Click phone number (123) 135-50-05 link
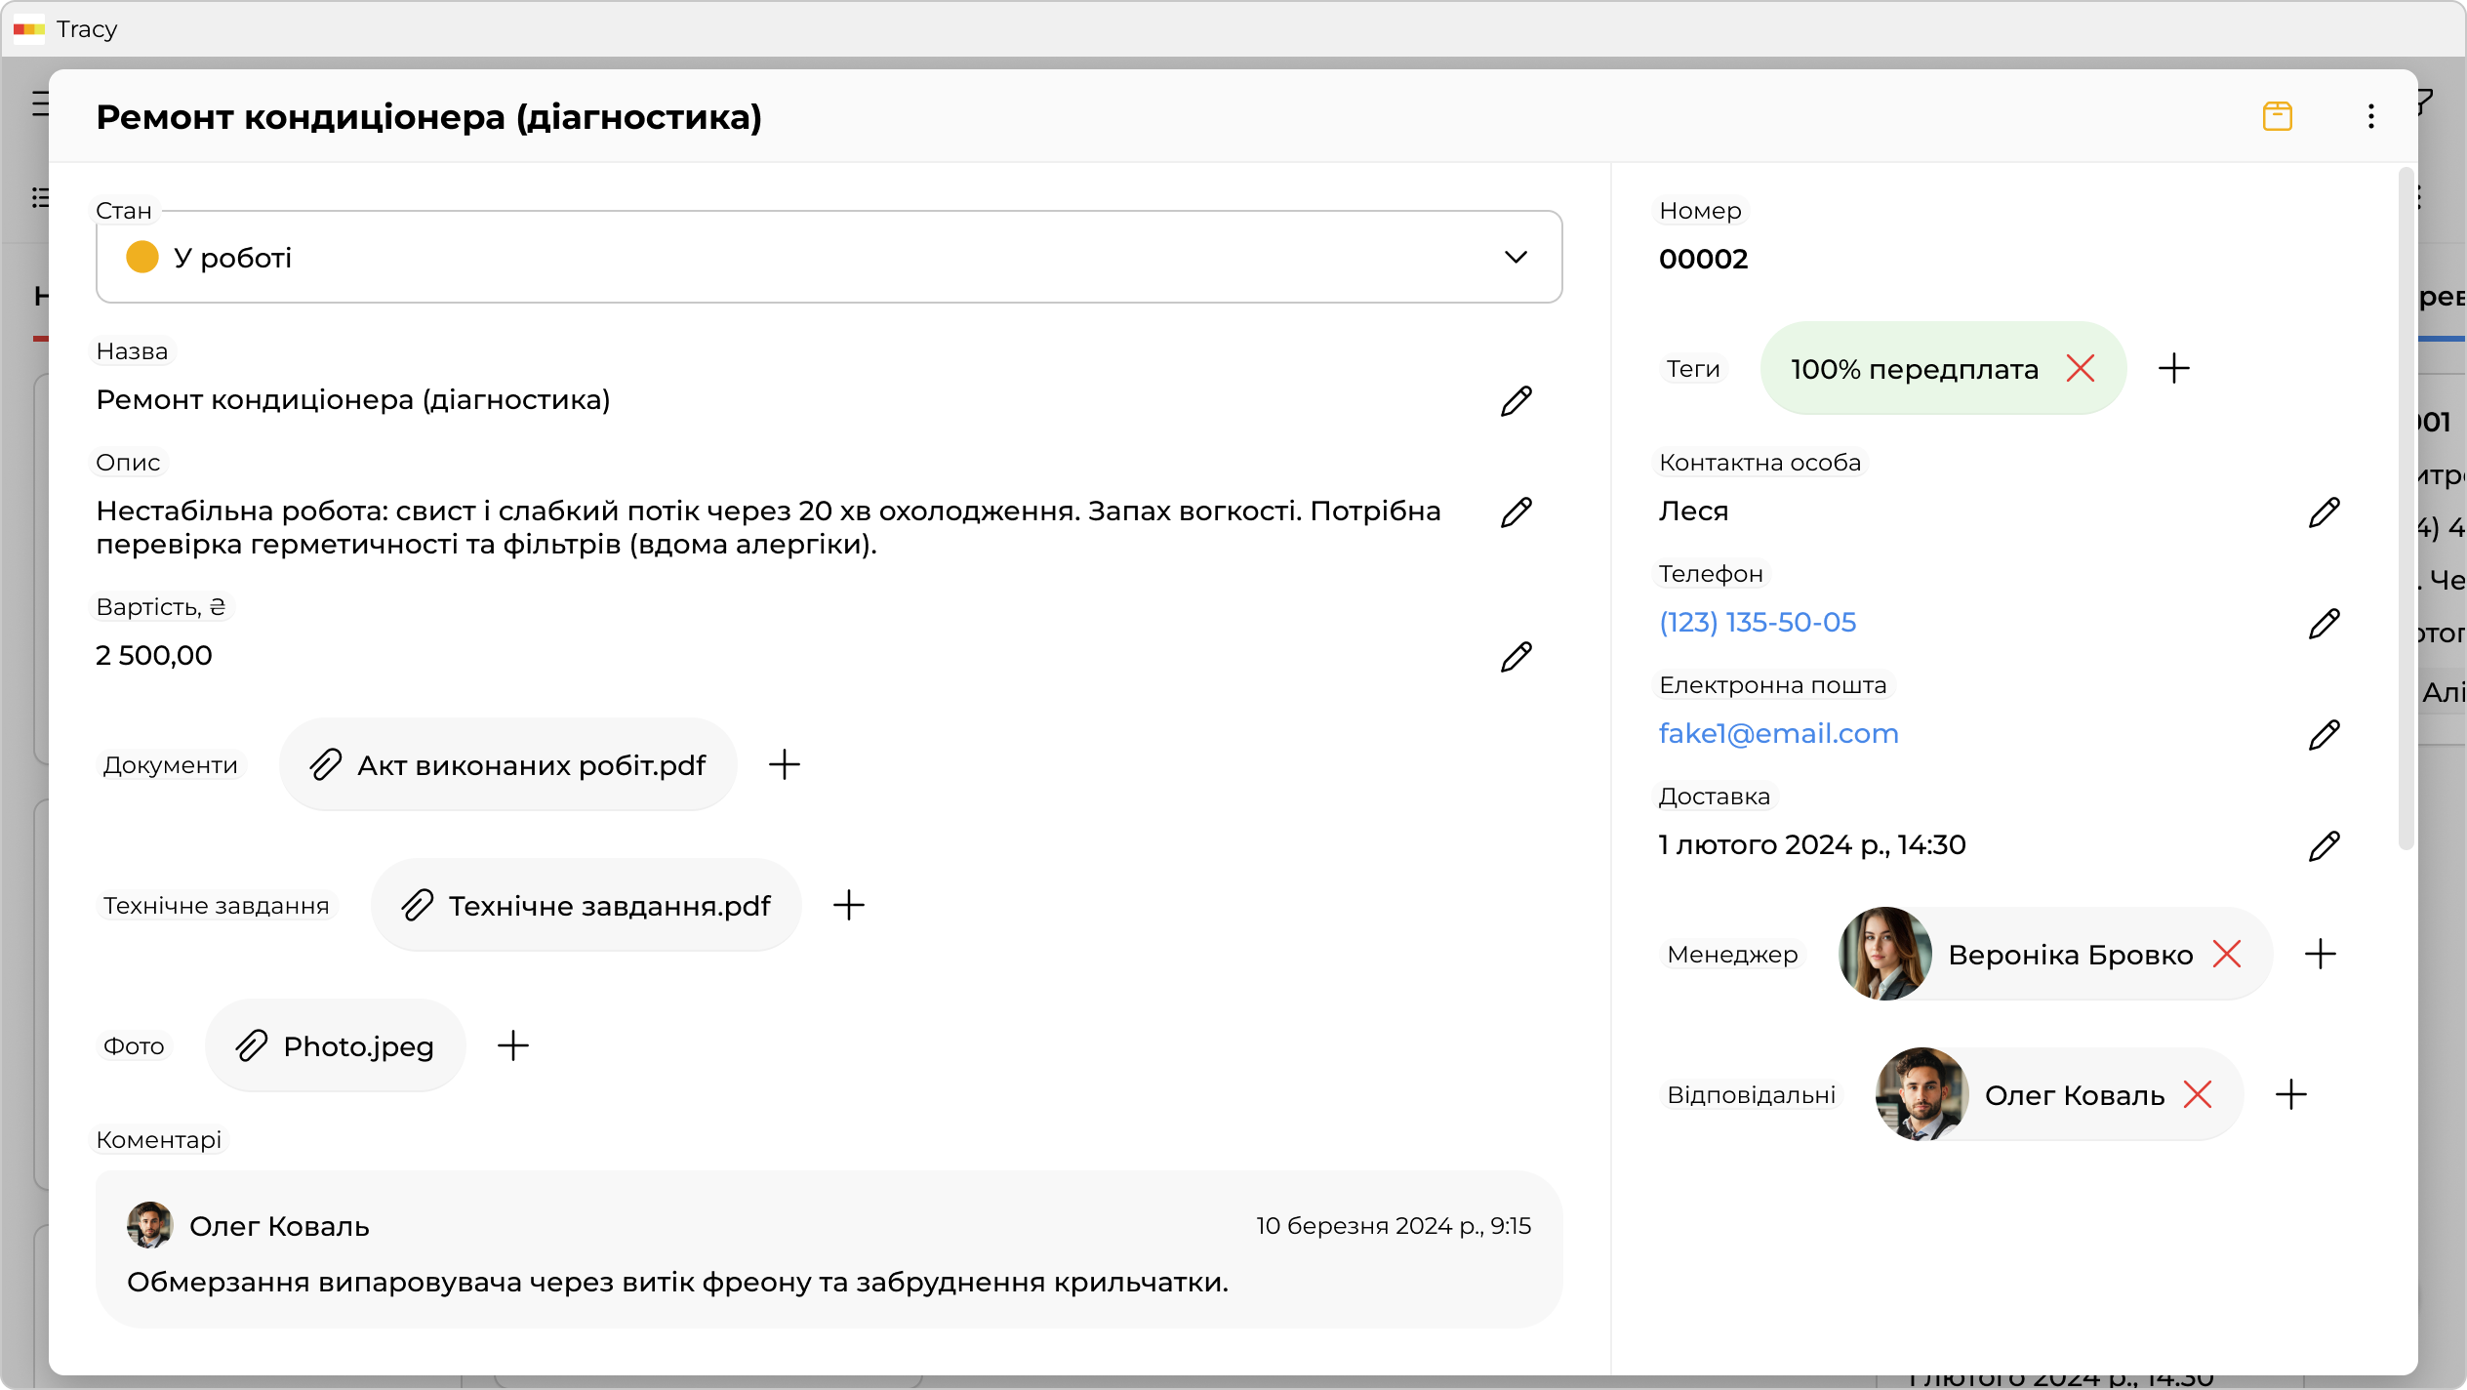 coord(1757,623)
